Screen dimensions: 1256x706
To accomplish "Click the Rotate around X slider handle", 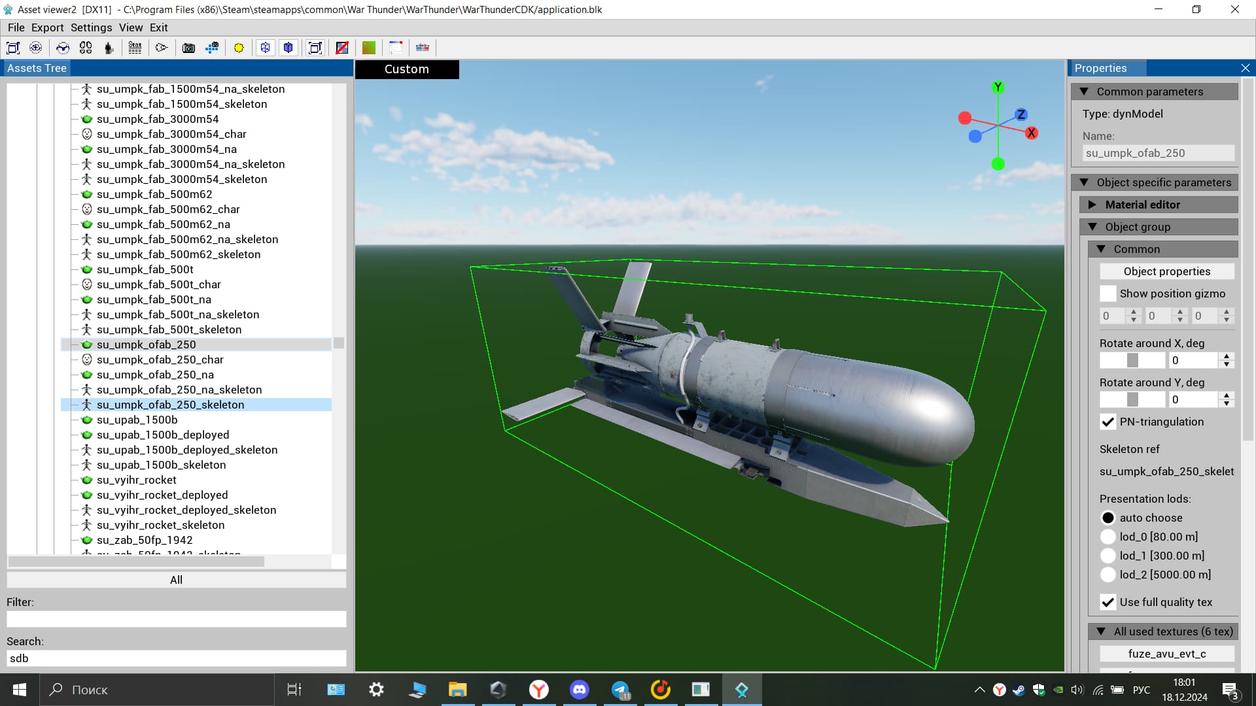I will (1132, 360).
